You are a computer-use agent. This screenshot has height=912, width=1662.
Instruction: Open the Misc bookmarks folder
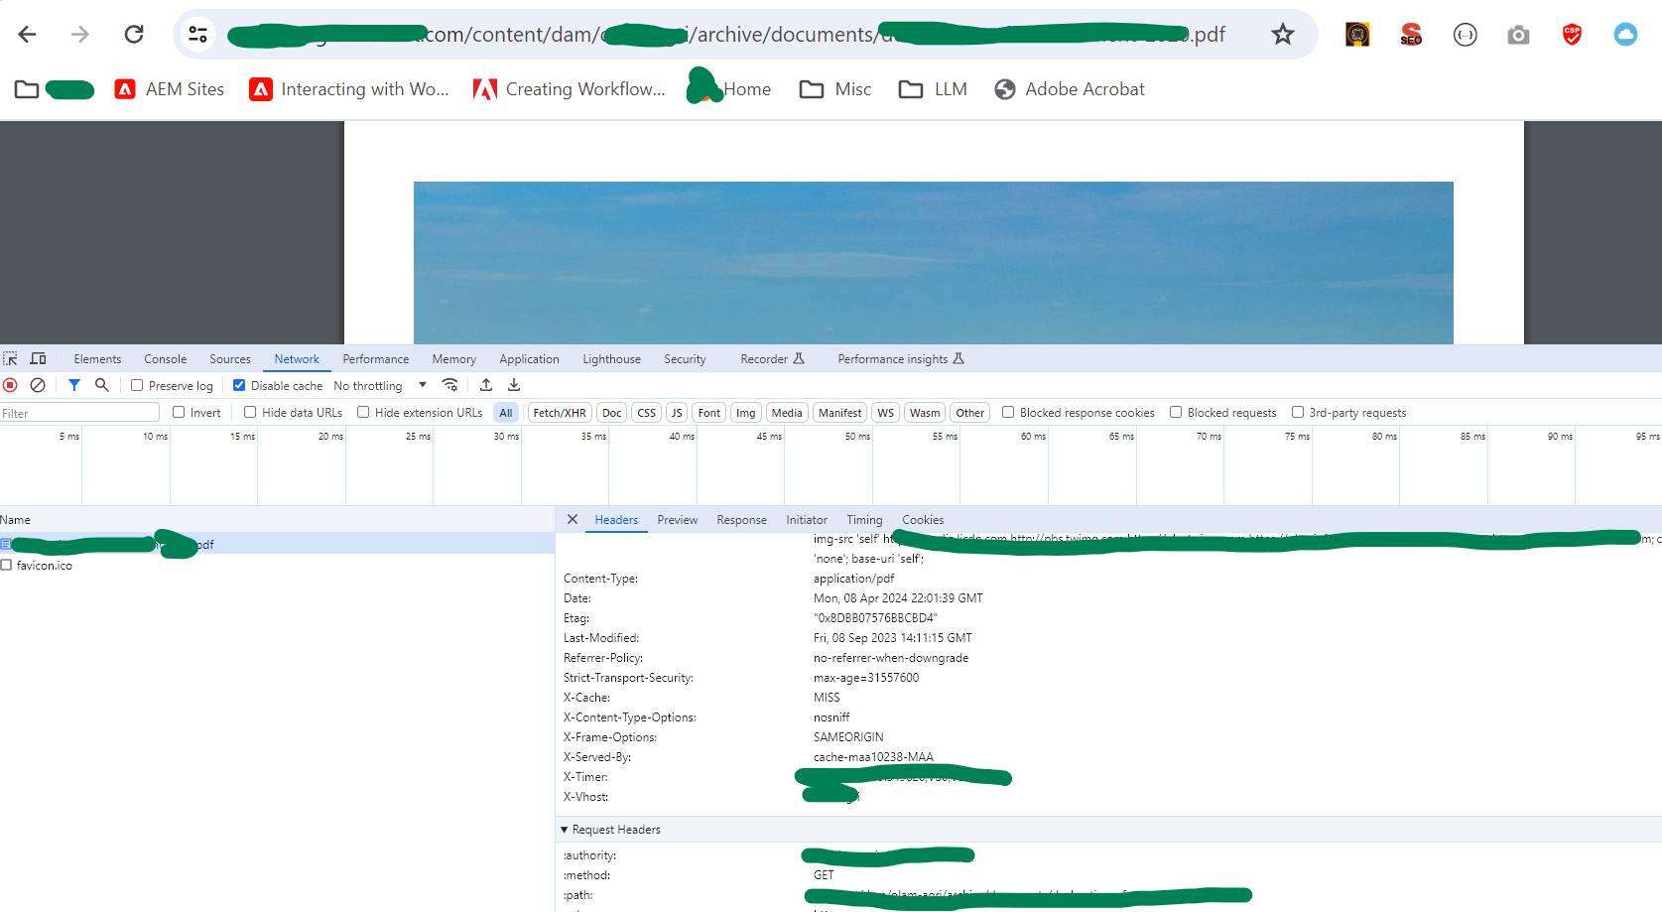click(x=834, y=89)
